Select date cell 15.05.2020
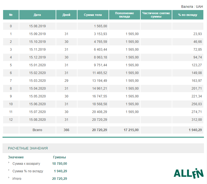Viewport: 207px width, 184px height. click(x=37, y=96)
